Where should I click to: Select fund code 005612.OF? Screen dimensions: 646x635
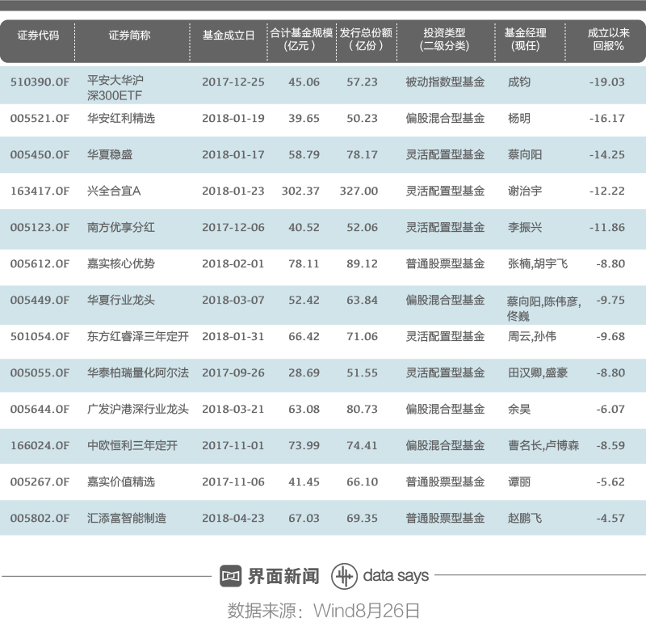pos(40,263)
